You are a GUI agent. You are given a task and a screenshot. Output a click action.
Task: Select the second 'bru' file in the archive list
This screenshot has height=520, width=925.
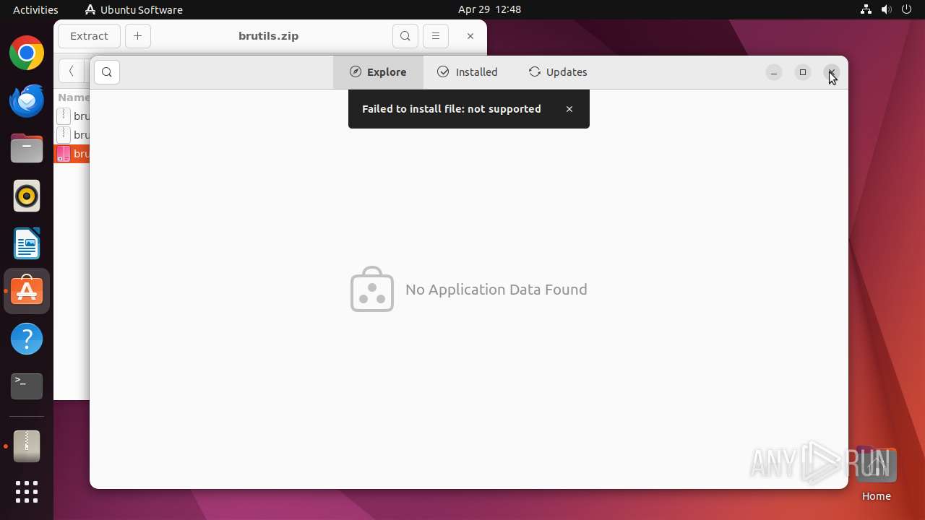(x=72, y=135)
